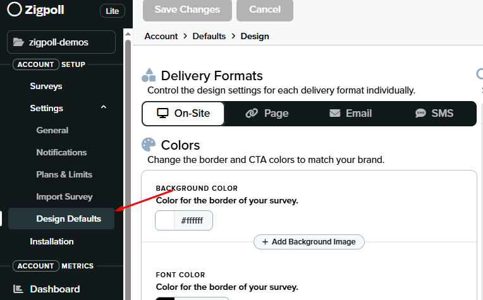Open the background color white swatch
This screenshot has height=300, width=483.
point(164,220)
